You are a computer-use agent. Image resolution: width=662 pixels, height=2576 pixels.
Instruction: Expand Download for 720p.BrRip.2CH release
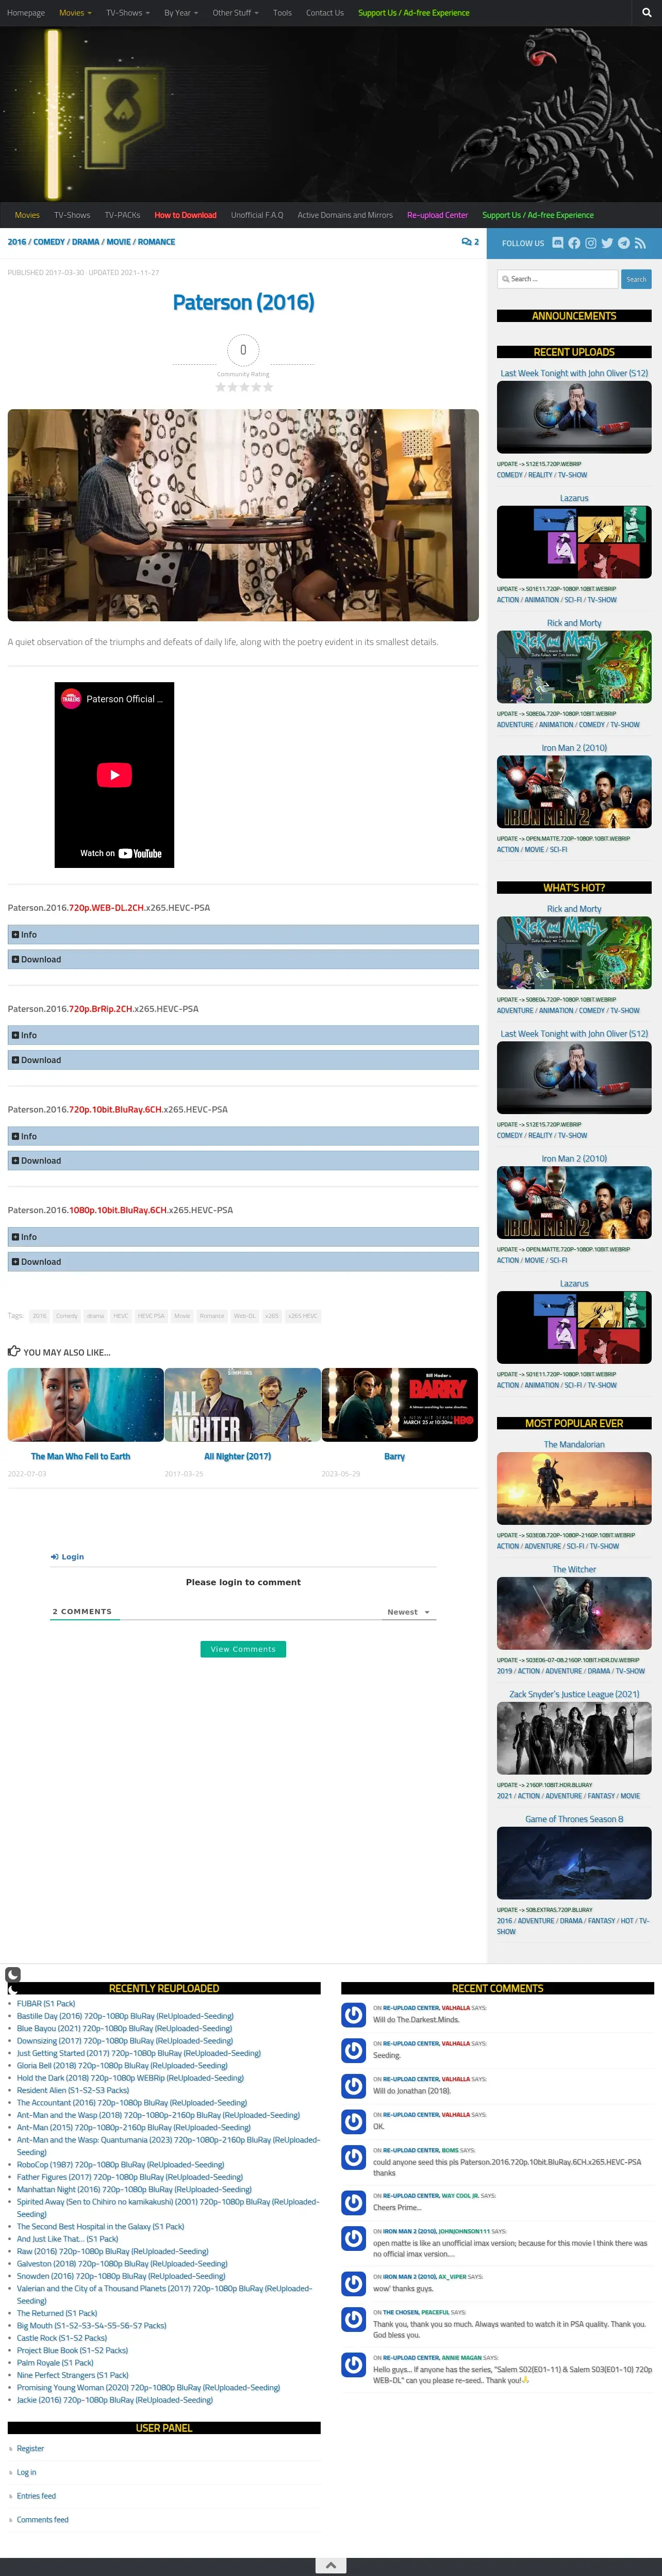click(x=244, y=1060)
